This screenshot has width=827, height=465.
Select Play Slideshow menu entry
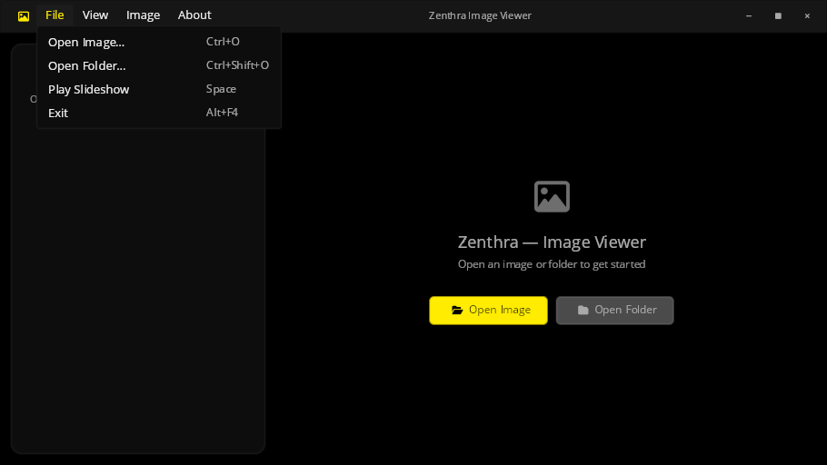[159, 89]
